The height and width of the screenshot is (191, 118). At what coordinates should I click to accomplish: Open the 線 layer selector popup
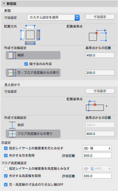pyautogui.click(x=97, y=148)
